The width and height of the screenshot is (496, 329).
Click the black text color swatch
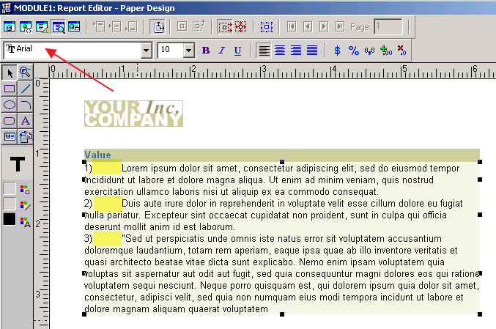[10, 219]
